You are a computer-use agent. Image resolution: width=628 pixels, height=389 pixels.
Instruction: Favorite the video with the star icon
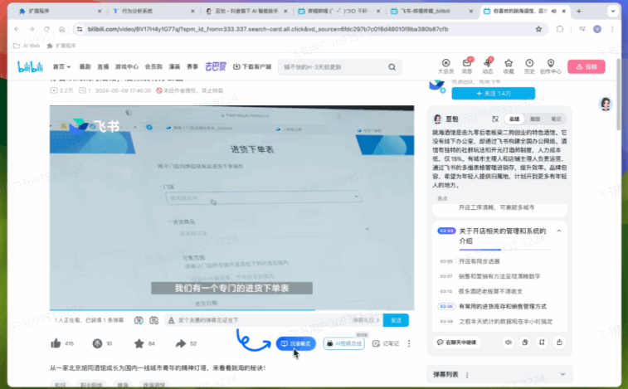tap(139, 343)
